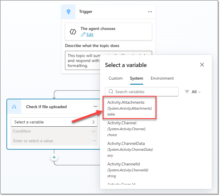The image size is (220, 196).
Task: Open the Select a variable picker
Action: click(x=54, y=123)
